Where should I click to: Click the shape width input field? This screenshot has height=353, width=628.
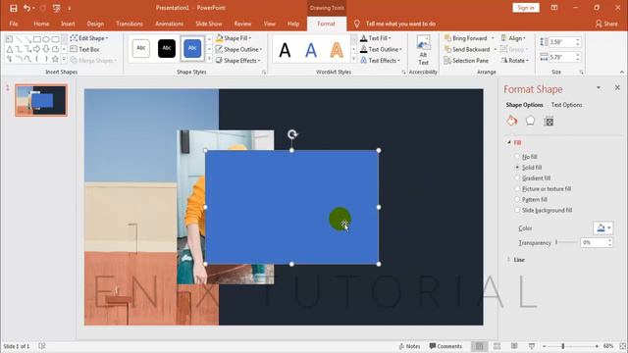click(x=561, y=57)
